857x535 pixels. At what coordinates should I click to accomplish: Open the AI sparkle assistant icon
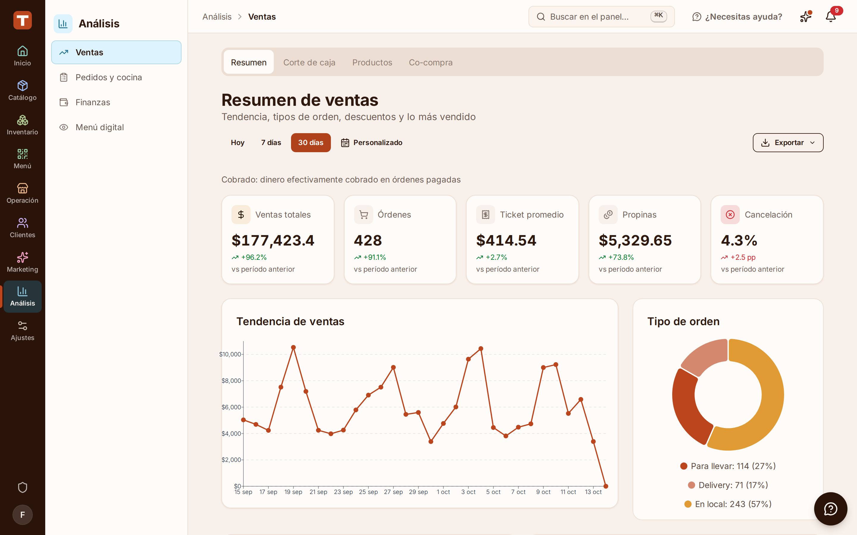tap(805, 17)
